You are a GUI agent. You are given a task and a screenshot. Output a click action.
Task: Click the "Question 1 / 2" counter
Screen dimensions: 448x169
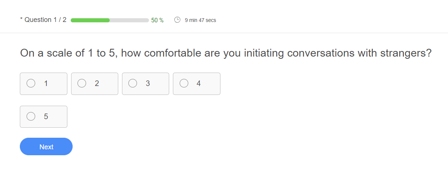(x=45, y=20)
